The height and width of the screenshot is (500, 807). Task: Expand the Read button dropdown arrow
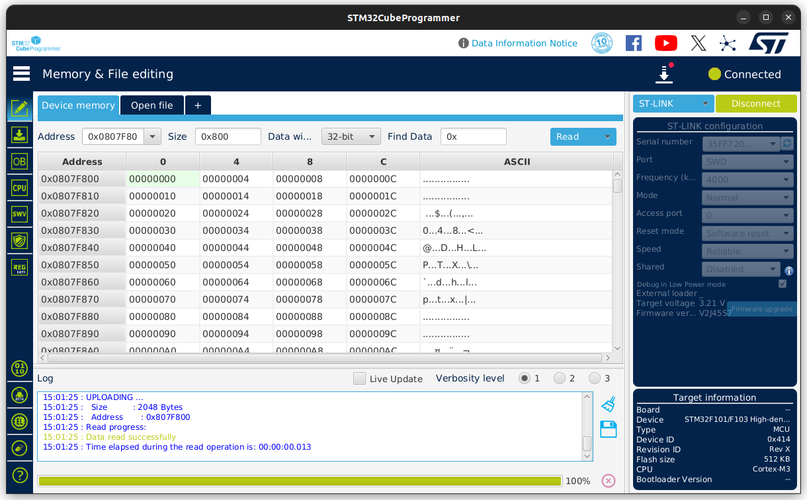607,136
